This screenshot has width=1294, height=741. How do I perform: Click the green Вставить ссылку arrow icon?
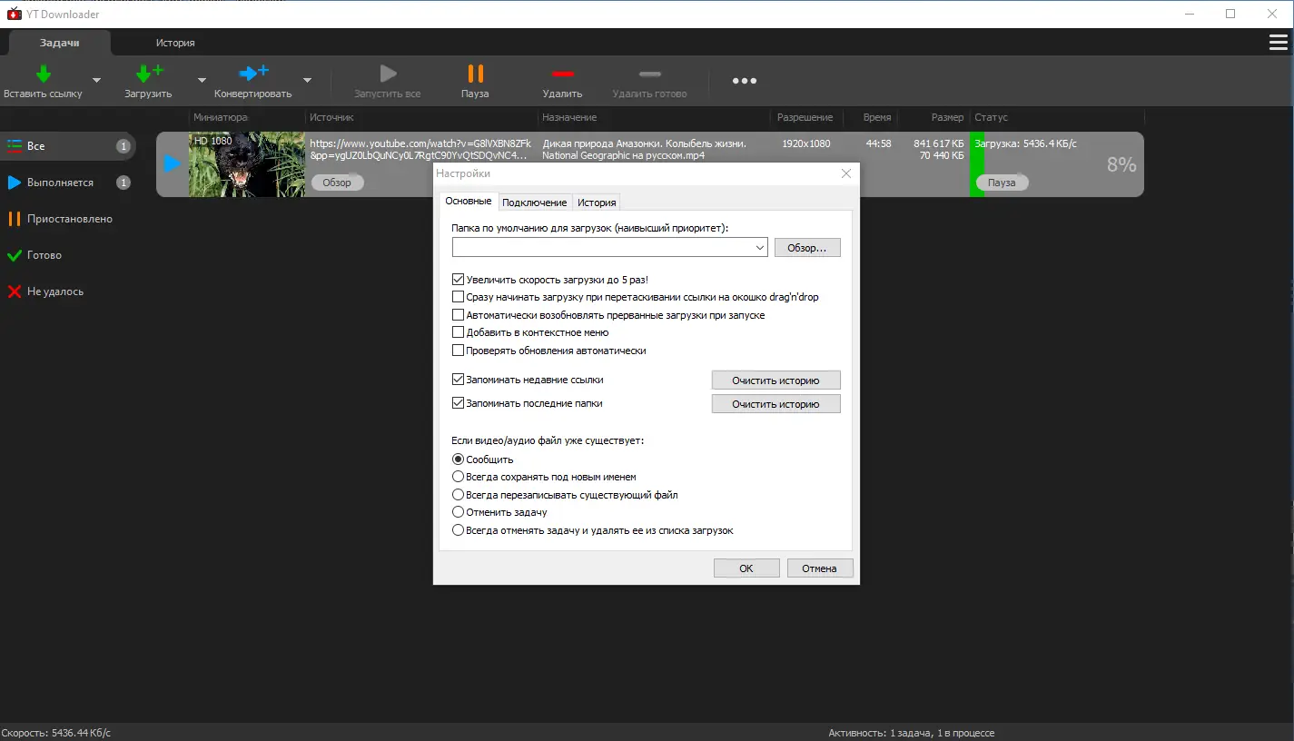[43, 74]
